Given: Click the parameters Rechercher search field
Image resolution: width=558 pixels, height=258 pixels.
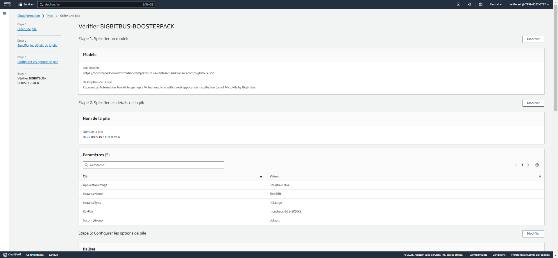Looking at the screenshot, I should tap(153, 165).
